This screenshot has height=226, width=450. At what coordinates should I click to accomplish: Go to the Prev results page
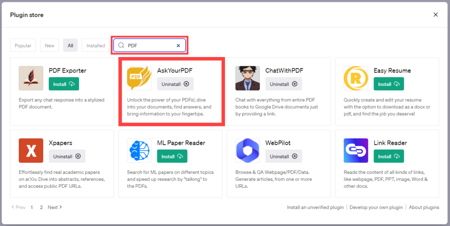click(x=18, y=207)
